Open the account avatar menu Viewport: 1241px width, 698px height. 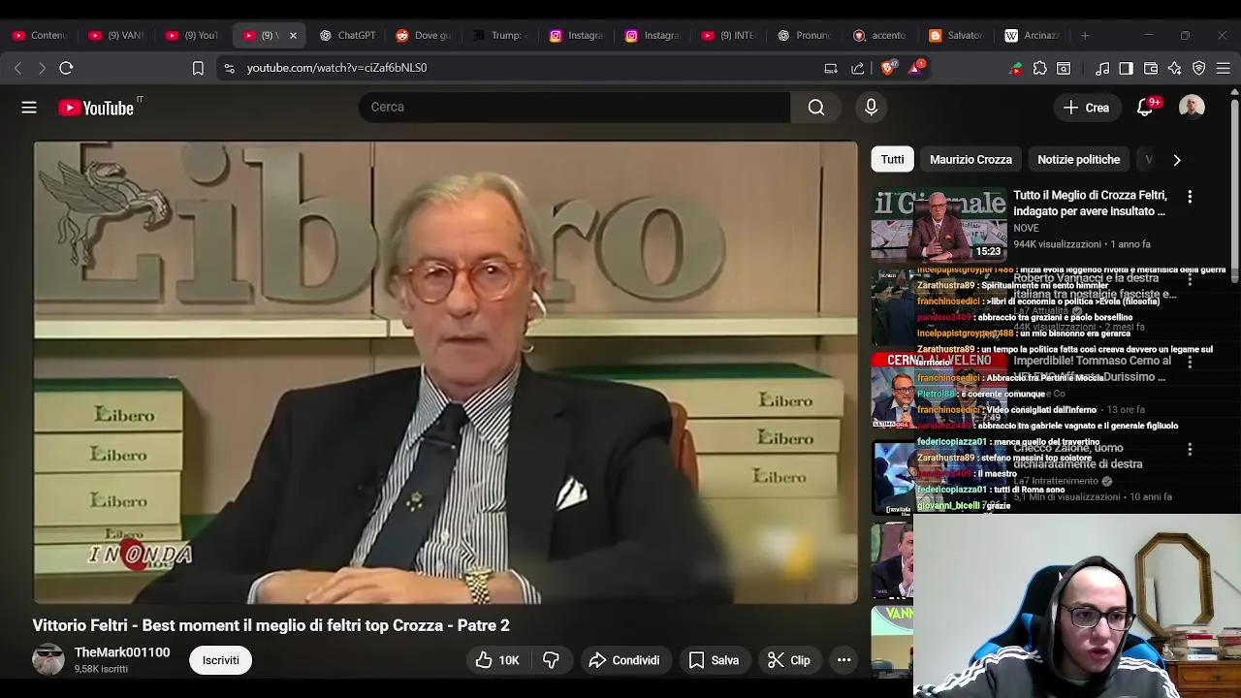[1192, 107]
